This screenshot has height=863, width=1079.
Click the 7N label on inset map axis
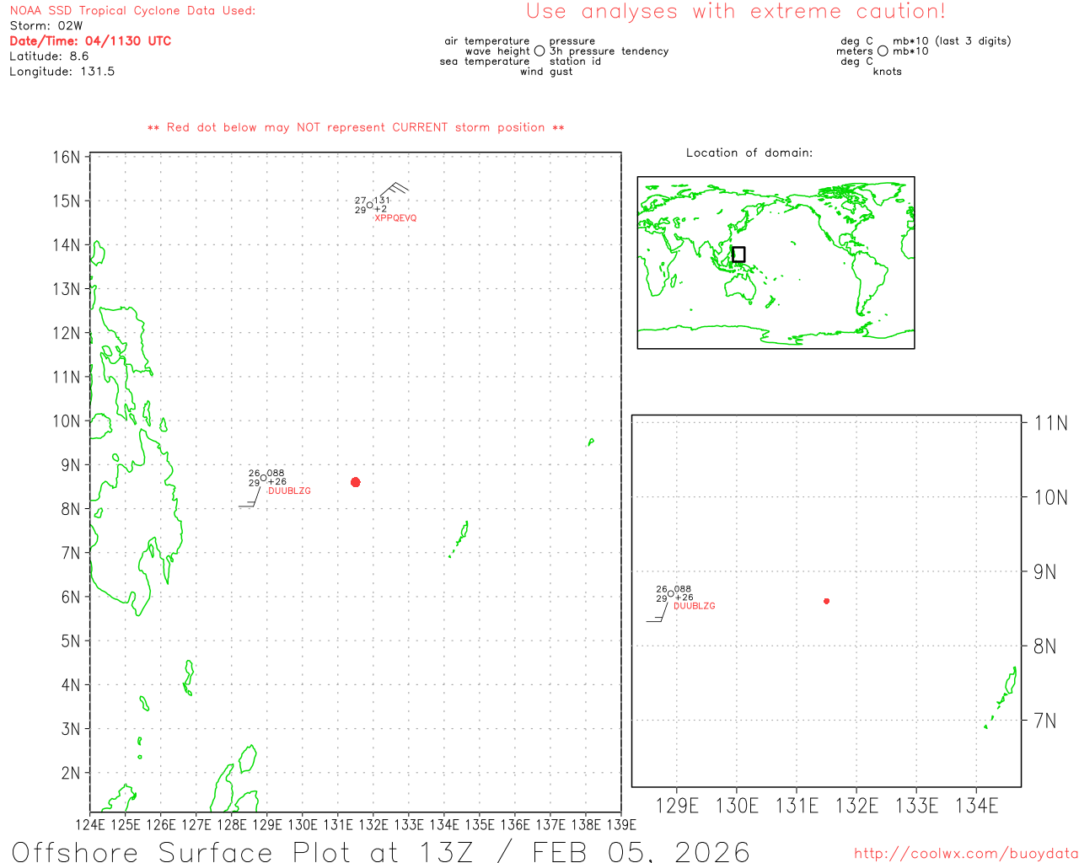1045,721
